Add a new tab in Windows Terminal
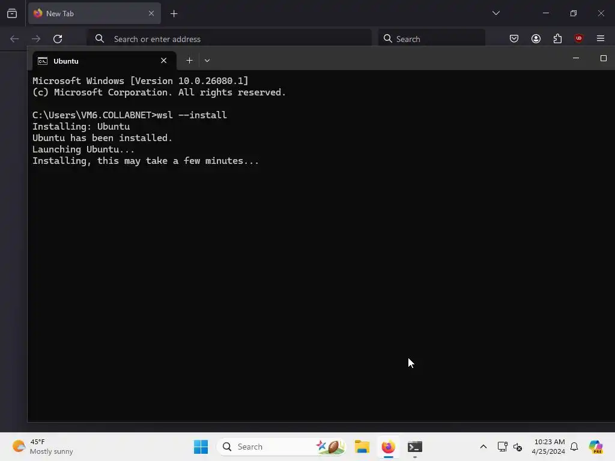Image resolution: width=615 pixels, height=461 pixels. pos(189,61)
